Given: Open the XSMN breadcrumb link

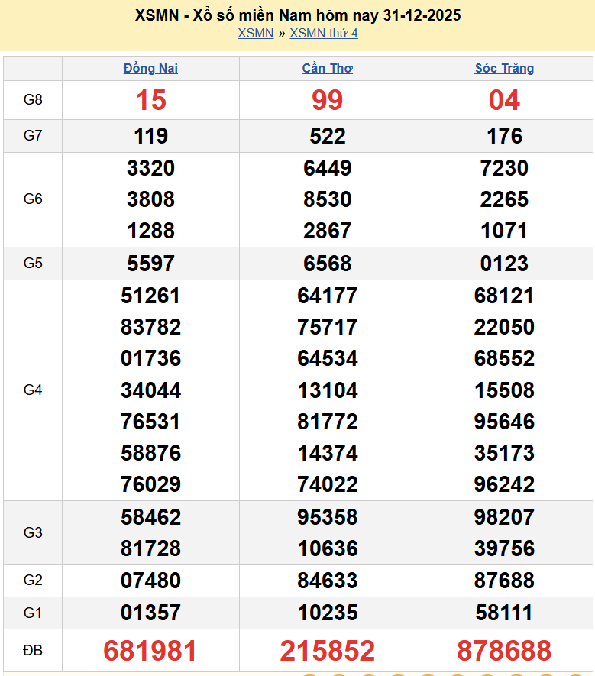Looking at the screenshot, I should 255,34.
